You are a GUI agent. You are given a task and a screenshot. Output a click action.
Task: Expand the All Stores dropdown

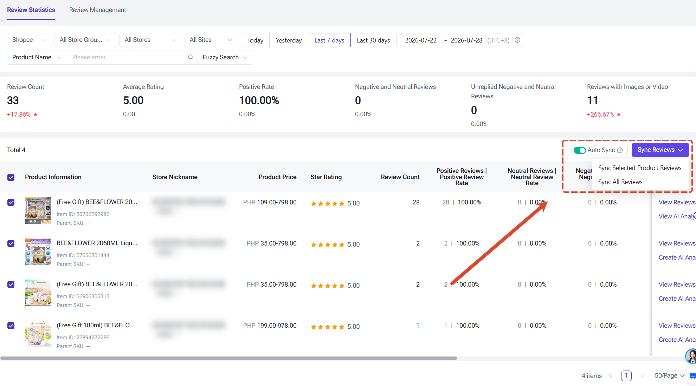click(x=150, y=40)
